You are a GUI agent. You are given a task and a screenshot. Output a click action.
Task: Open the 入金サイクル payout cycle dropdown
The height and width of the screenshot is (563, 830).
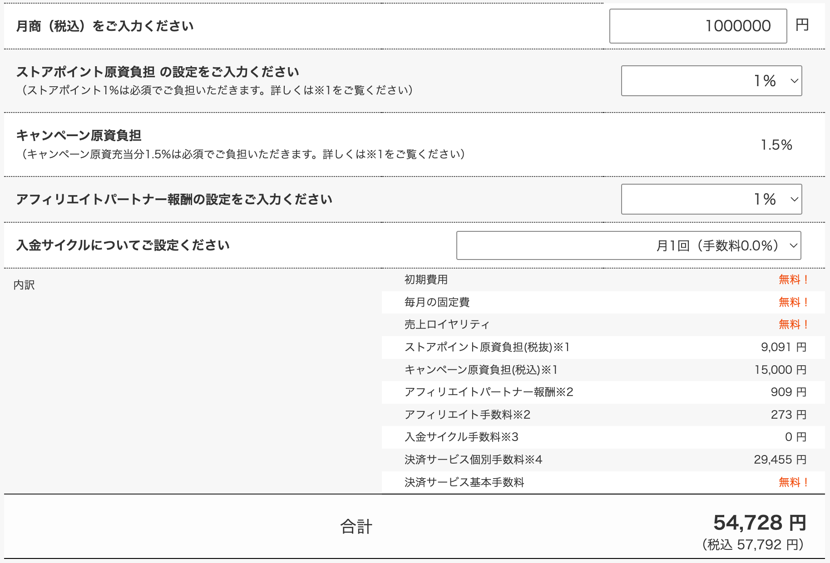pyautogui.click(x=628, y=245)
